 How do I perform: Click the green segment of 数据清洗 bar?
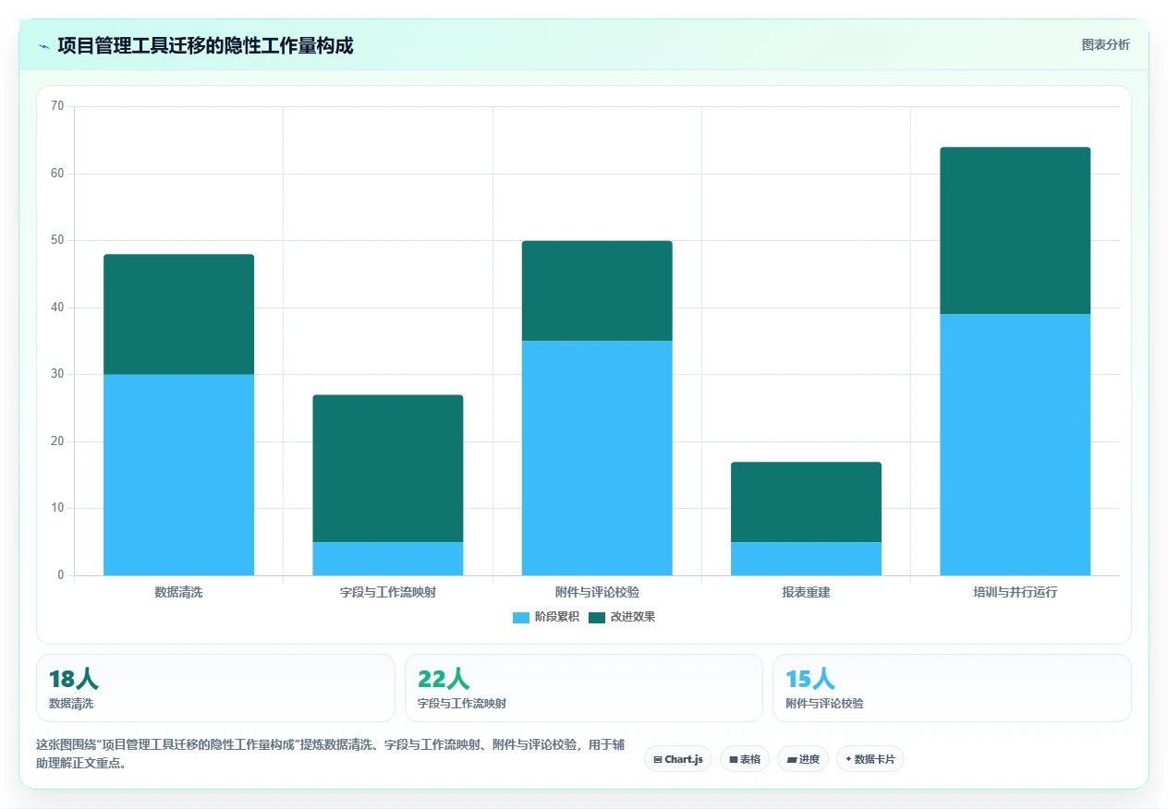click(x=178, y=314)
